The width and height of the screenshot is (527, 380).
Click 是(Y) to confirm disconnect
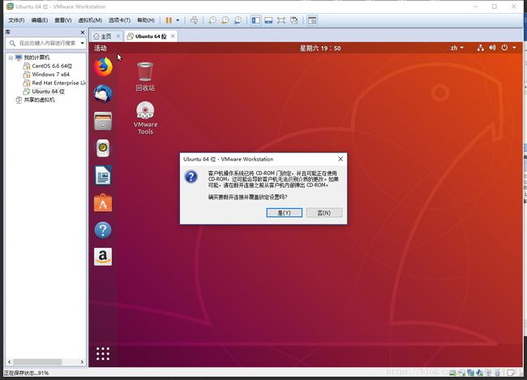285,212
